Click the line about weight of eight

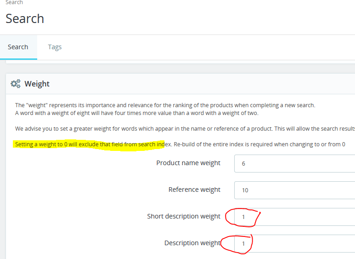click(x=137, y=113)
